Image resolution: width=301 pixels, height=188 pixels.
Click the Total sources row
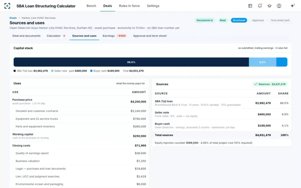click(222, 135)
